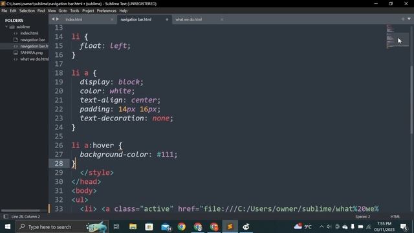Viewport: 414px width, 233px height.
Task: Close the what we do.html tab
Action: (x=222, y=19)
